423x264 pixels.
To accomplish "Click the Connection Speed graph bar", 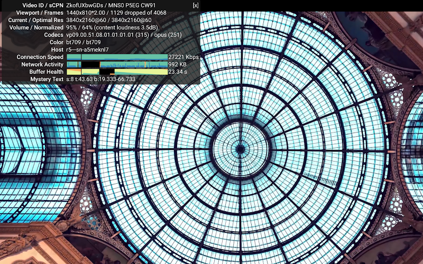I will (117, 57).
